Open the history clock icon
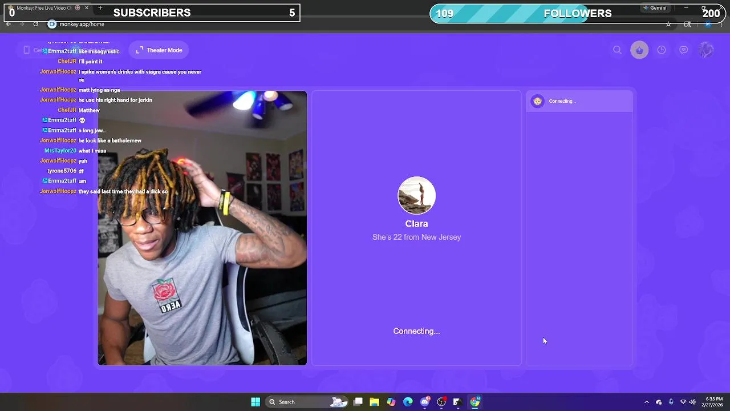This screenshot has height=411, width=730. point(662,50)
